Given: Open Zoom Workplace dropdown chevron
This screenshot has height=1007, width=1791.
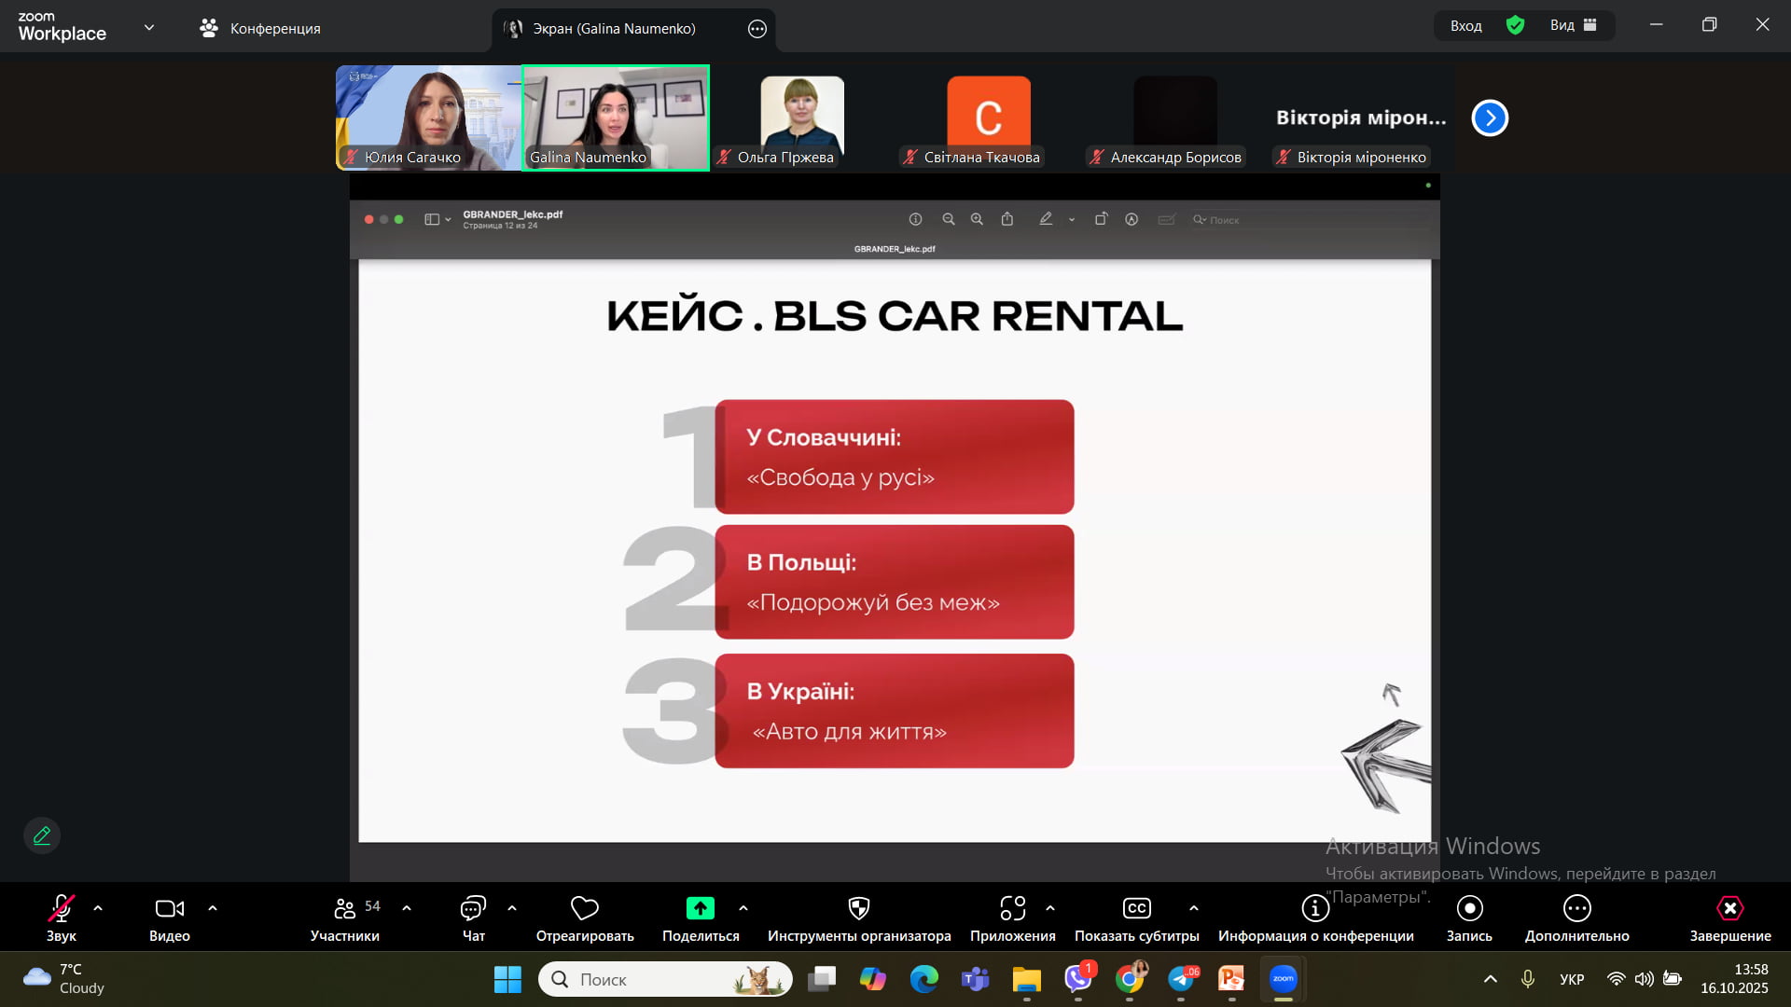Looking at the screenshot, I should tap(149, 28).
